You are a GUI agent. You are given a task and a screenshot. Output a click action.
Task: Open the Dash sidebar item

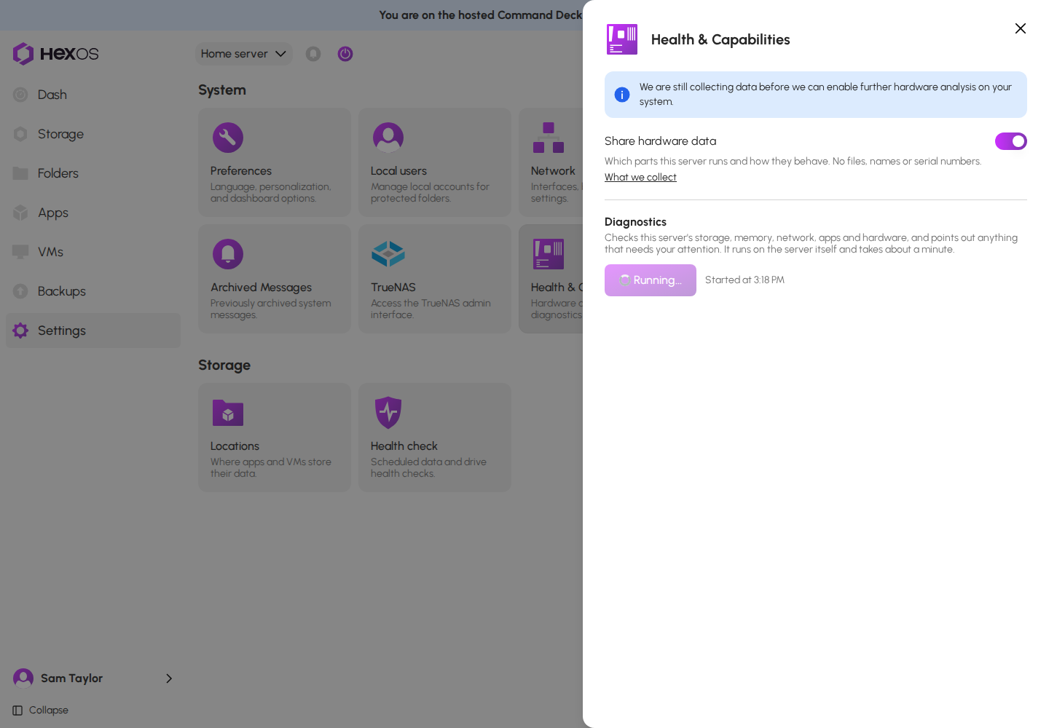tap(93, 95)
